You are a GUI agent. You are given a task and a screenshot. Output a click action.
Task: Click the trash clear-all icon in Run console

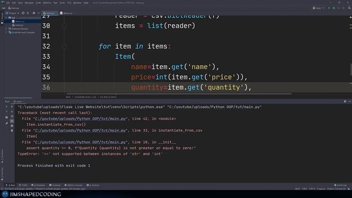(x=12, y=131)
